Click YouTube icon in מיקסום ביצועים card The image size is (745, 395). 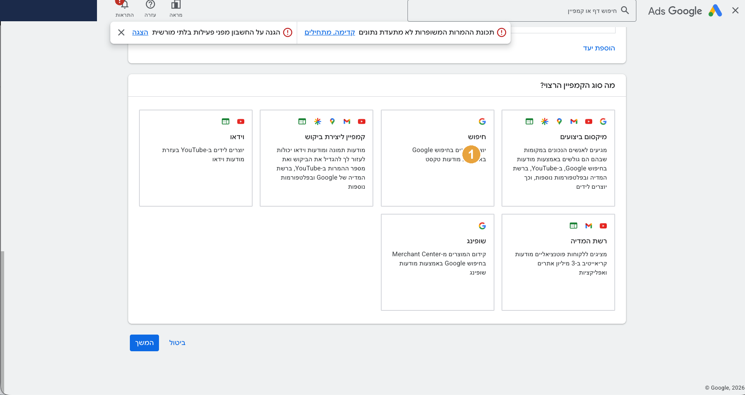pyautogui.click(x=589, y=122)
